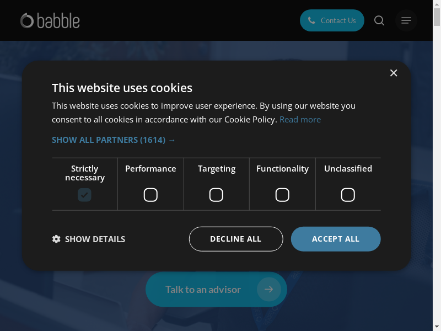Click the babble logo
441x331 pixels.
(x=50, y=21)
